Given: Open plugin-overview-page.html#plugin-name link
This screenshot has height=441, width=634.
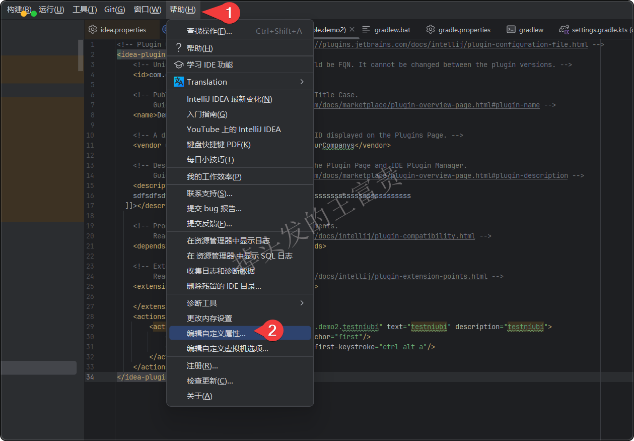Looking at the screenshot, I should (x=427, y=105).
